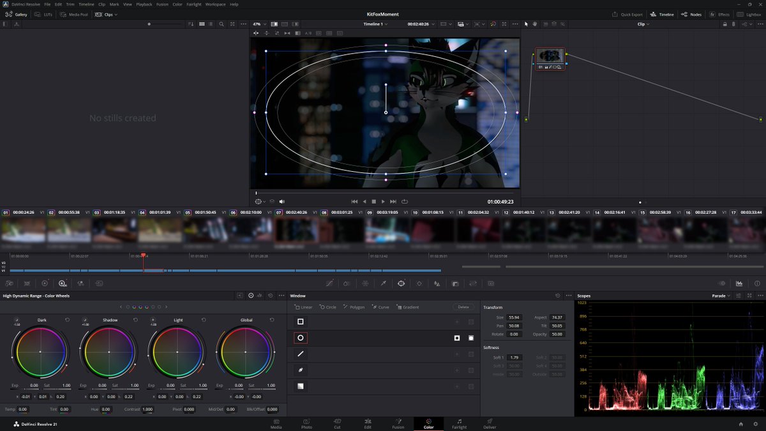Add a new Gradient window

(x=407, y=307)
